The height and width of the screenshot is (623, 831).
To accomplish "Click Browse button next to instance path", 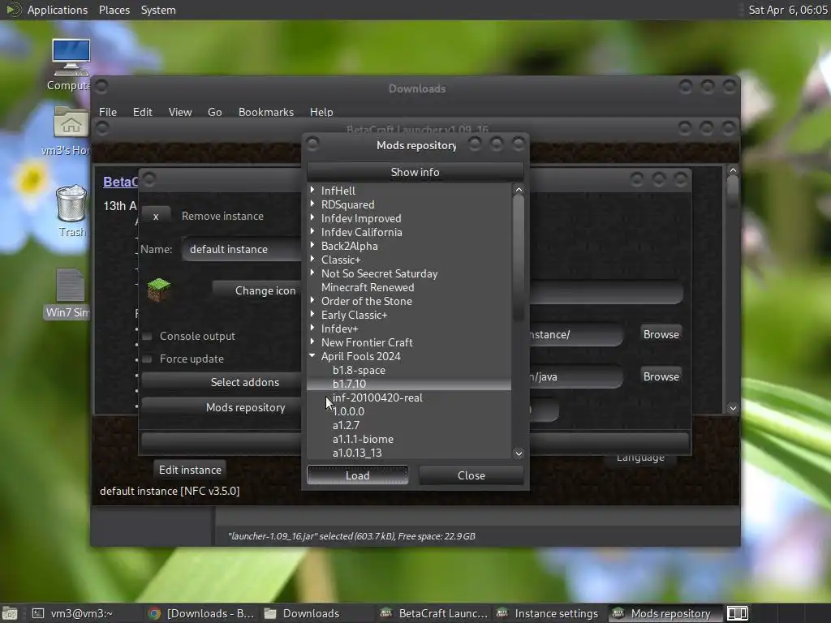I will (x=661, y=334).
